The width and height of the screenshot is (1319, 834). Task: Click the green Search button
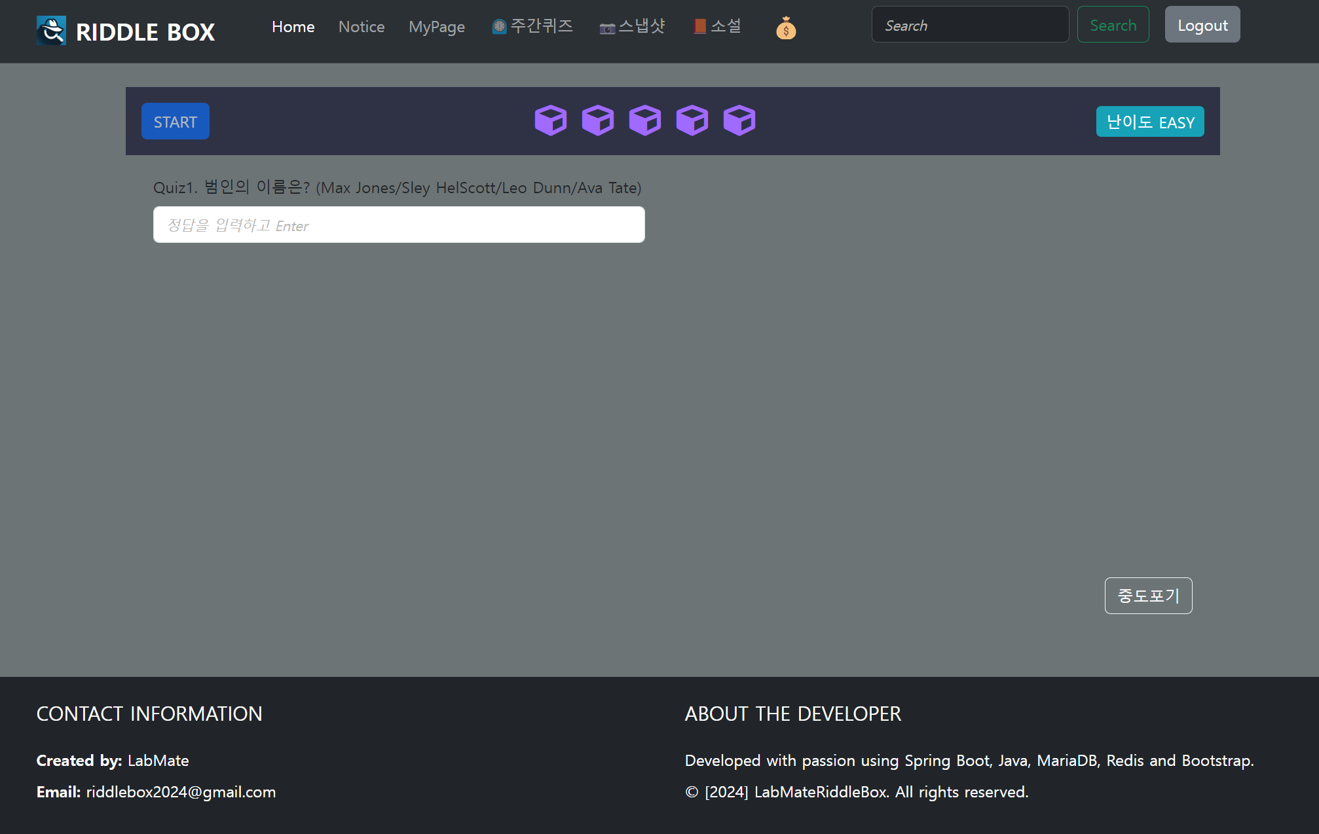click(1113, 25)
